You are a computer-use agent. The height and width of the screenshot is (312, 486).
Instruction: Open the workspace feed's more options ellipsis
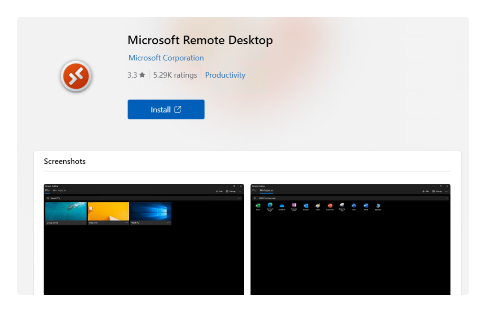[x=446, y=198]
